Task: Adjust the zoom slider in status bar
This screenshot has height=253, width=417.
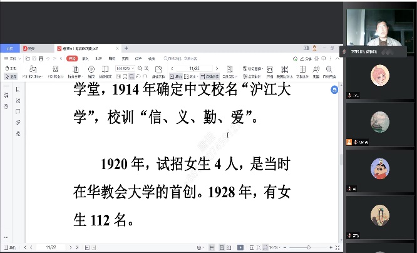Action: 308,247
